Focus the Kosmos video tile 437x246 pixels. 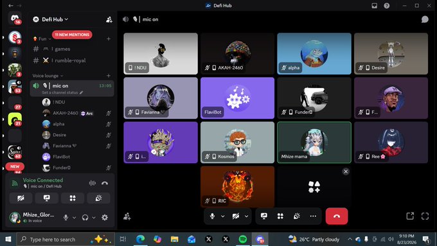pos(237,142)
